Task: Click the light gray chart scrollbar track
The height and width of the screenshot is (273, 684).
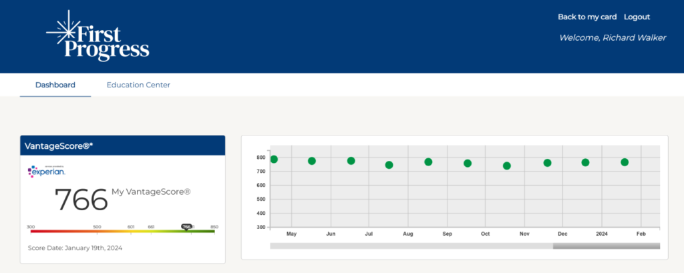Action: pyautogui.click(x=411, y=246)
